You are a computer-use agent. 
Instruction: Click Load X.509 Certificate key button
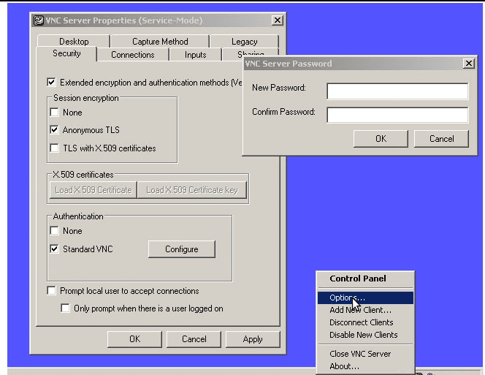pyautogui.click(x=192, y=190)
